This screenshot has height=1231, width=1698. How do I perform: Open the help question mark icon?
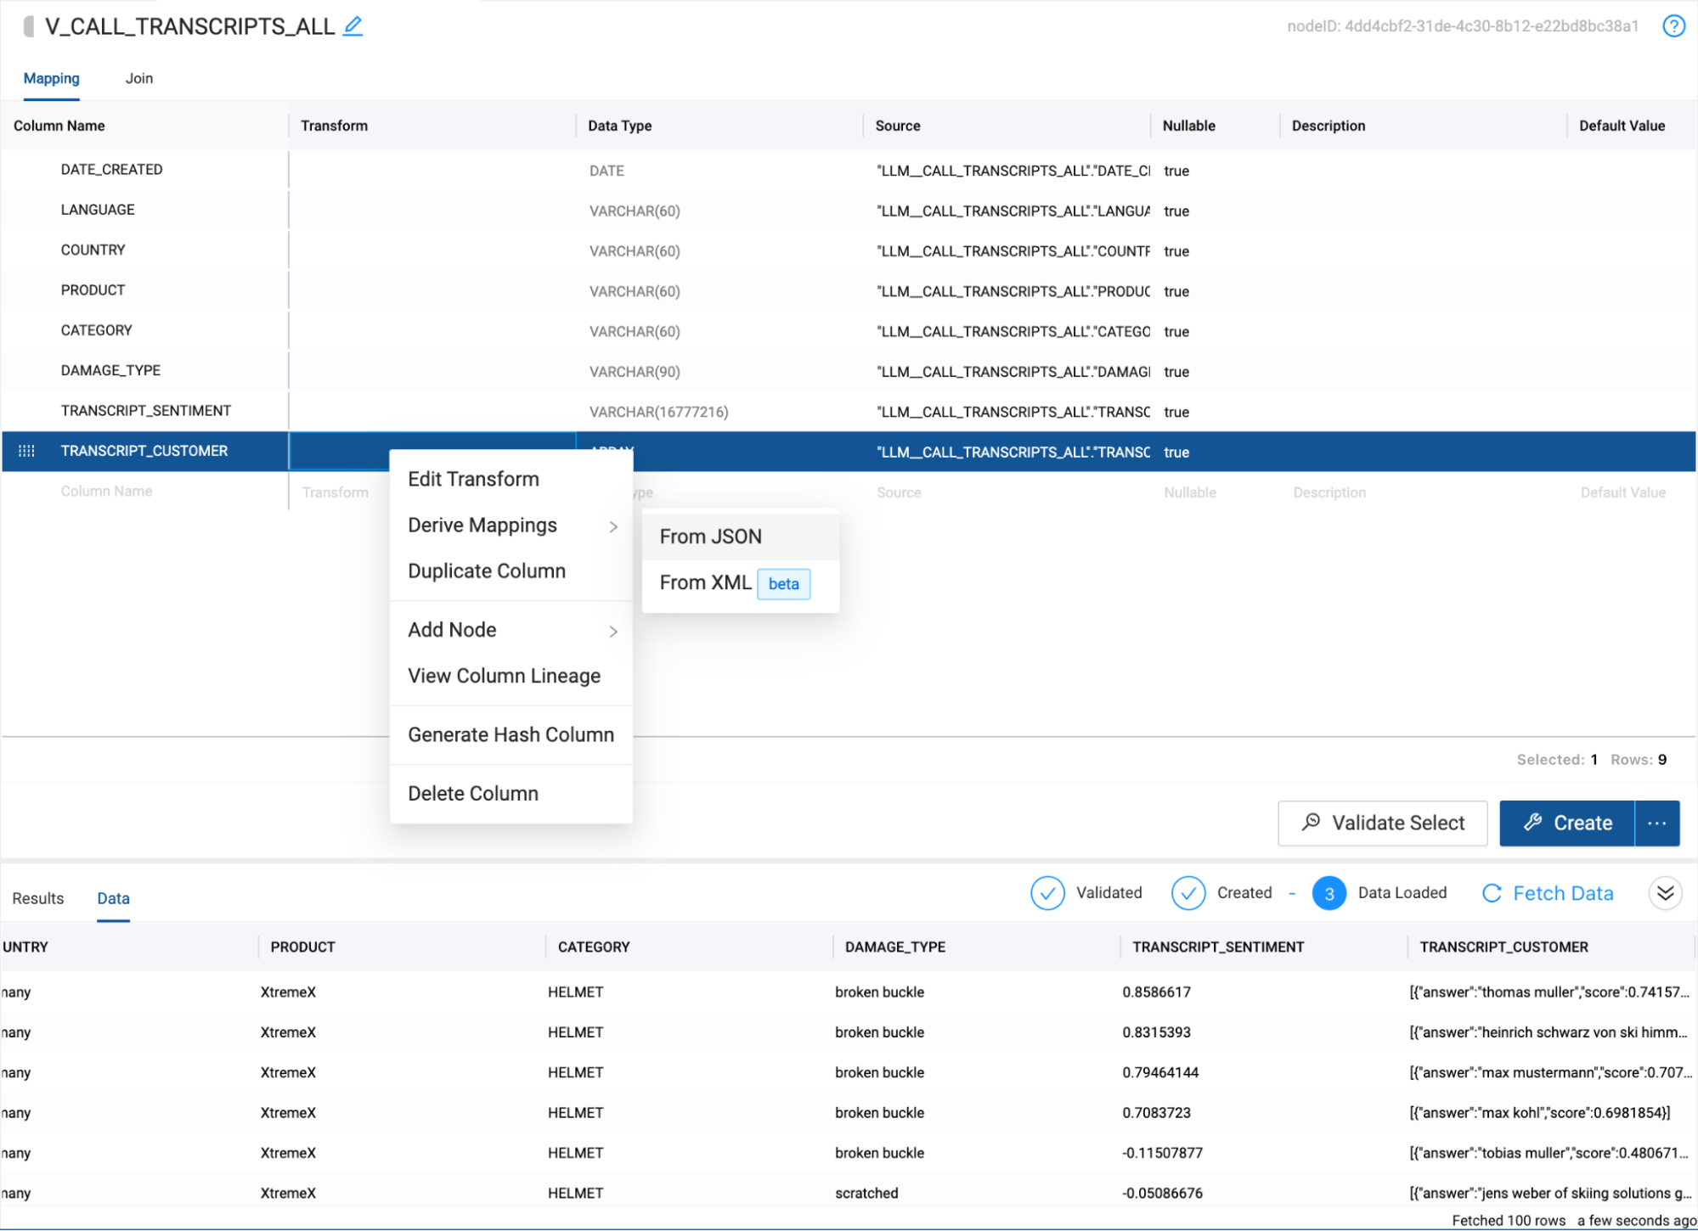coord(1673,26)
